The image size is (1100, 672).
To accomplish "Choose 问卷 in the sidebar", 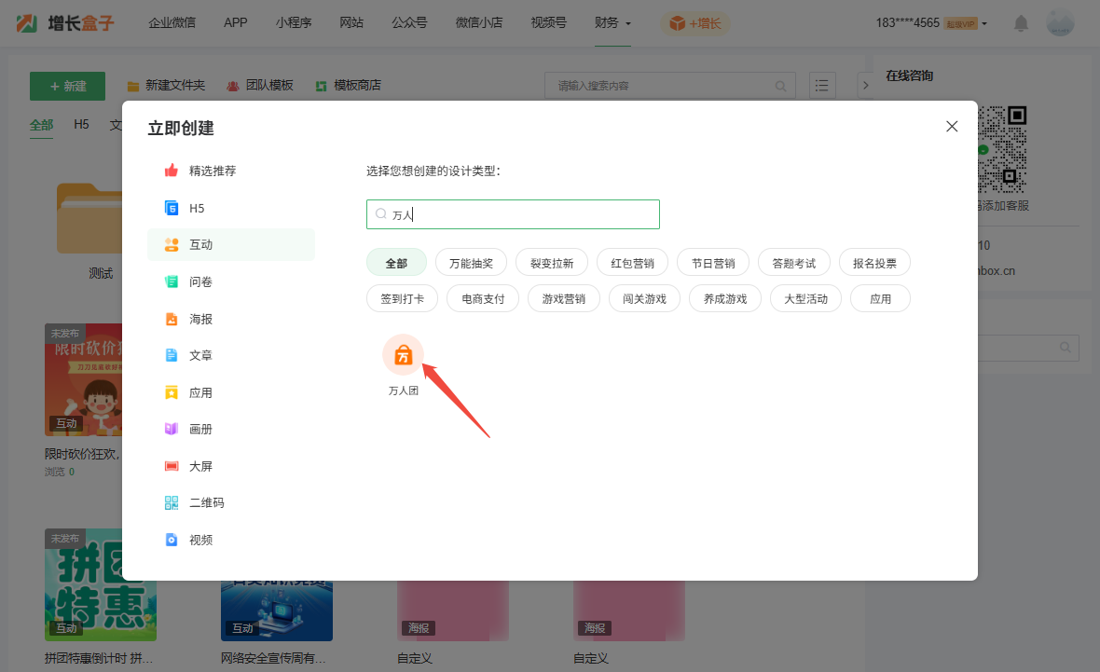I will click(x=200, y=281).
